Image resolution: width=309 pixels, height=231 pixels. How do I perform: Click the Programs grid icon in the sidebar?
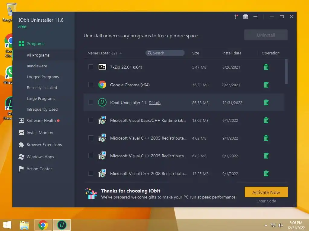[21, 44]
